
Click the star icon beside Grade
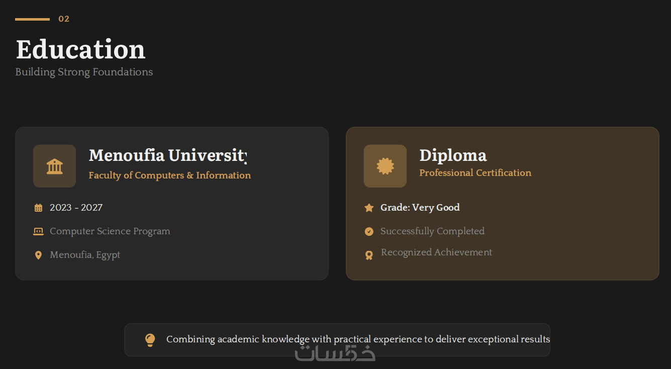coord(369,208)
